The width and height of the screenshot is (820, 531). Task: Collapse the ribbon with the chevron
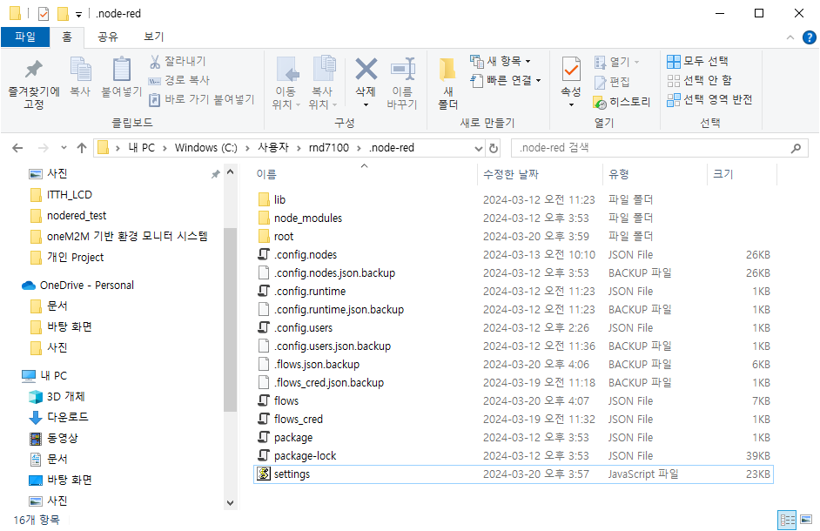[x=790, y=37]
